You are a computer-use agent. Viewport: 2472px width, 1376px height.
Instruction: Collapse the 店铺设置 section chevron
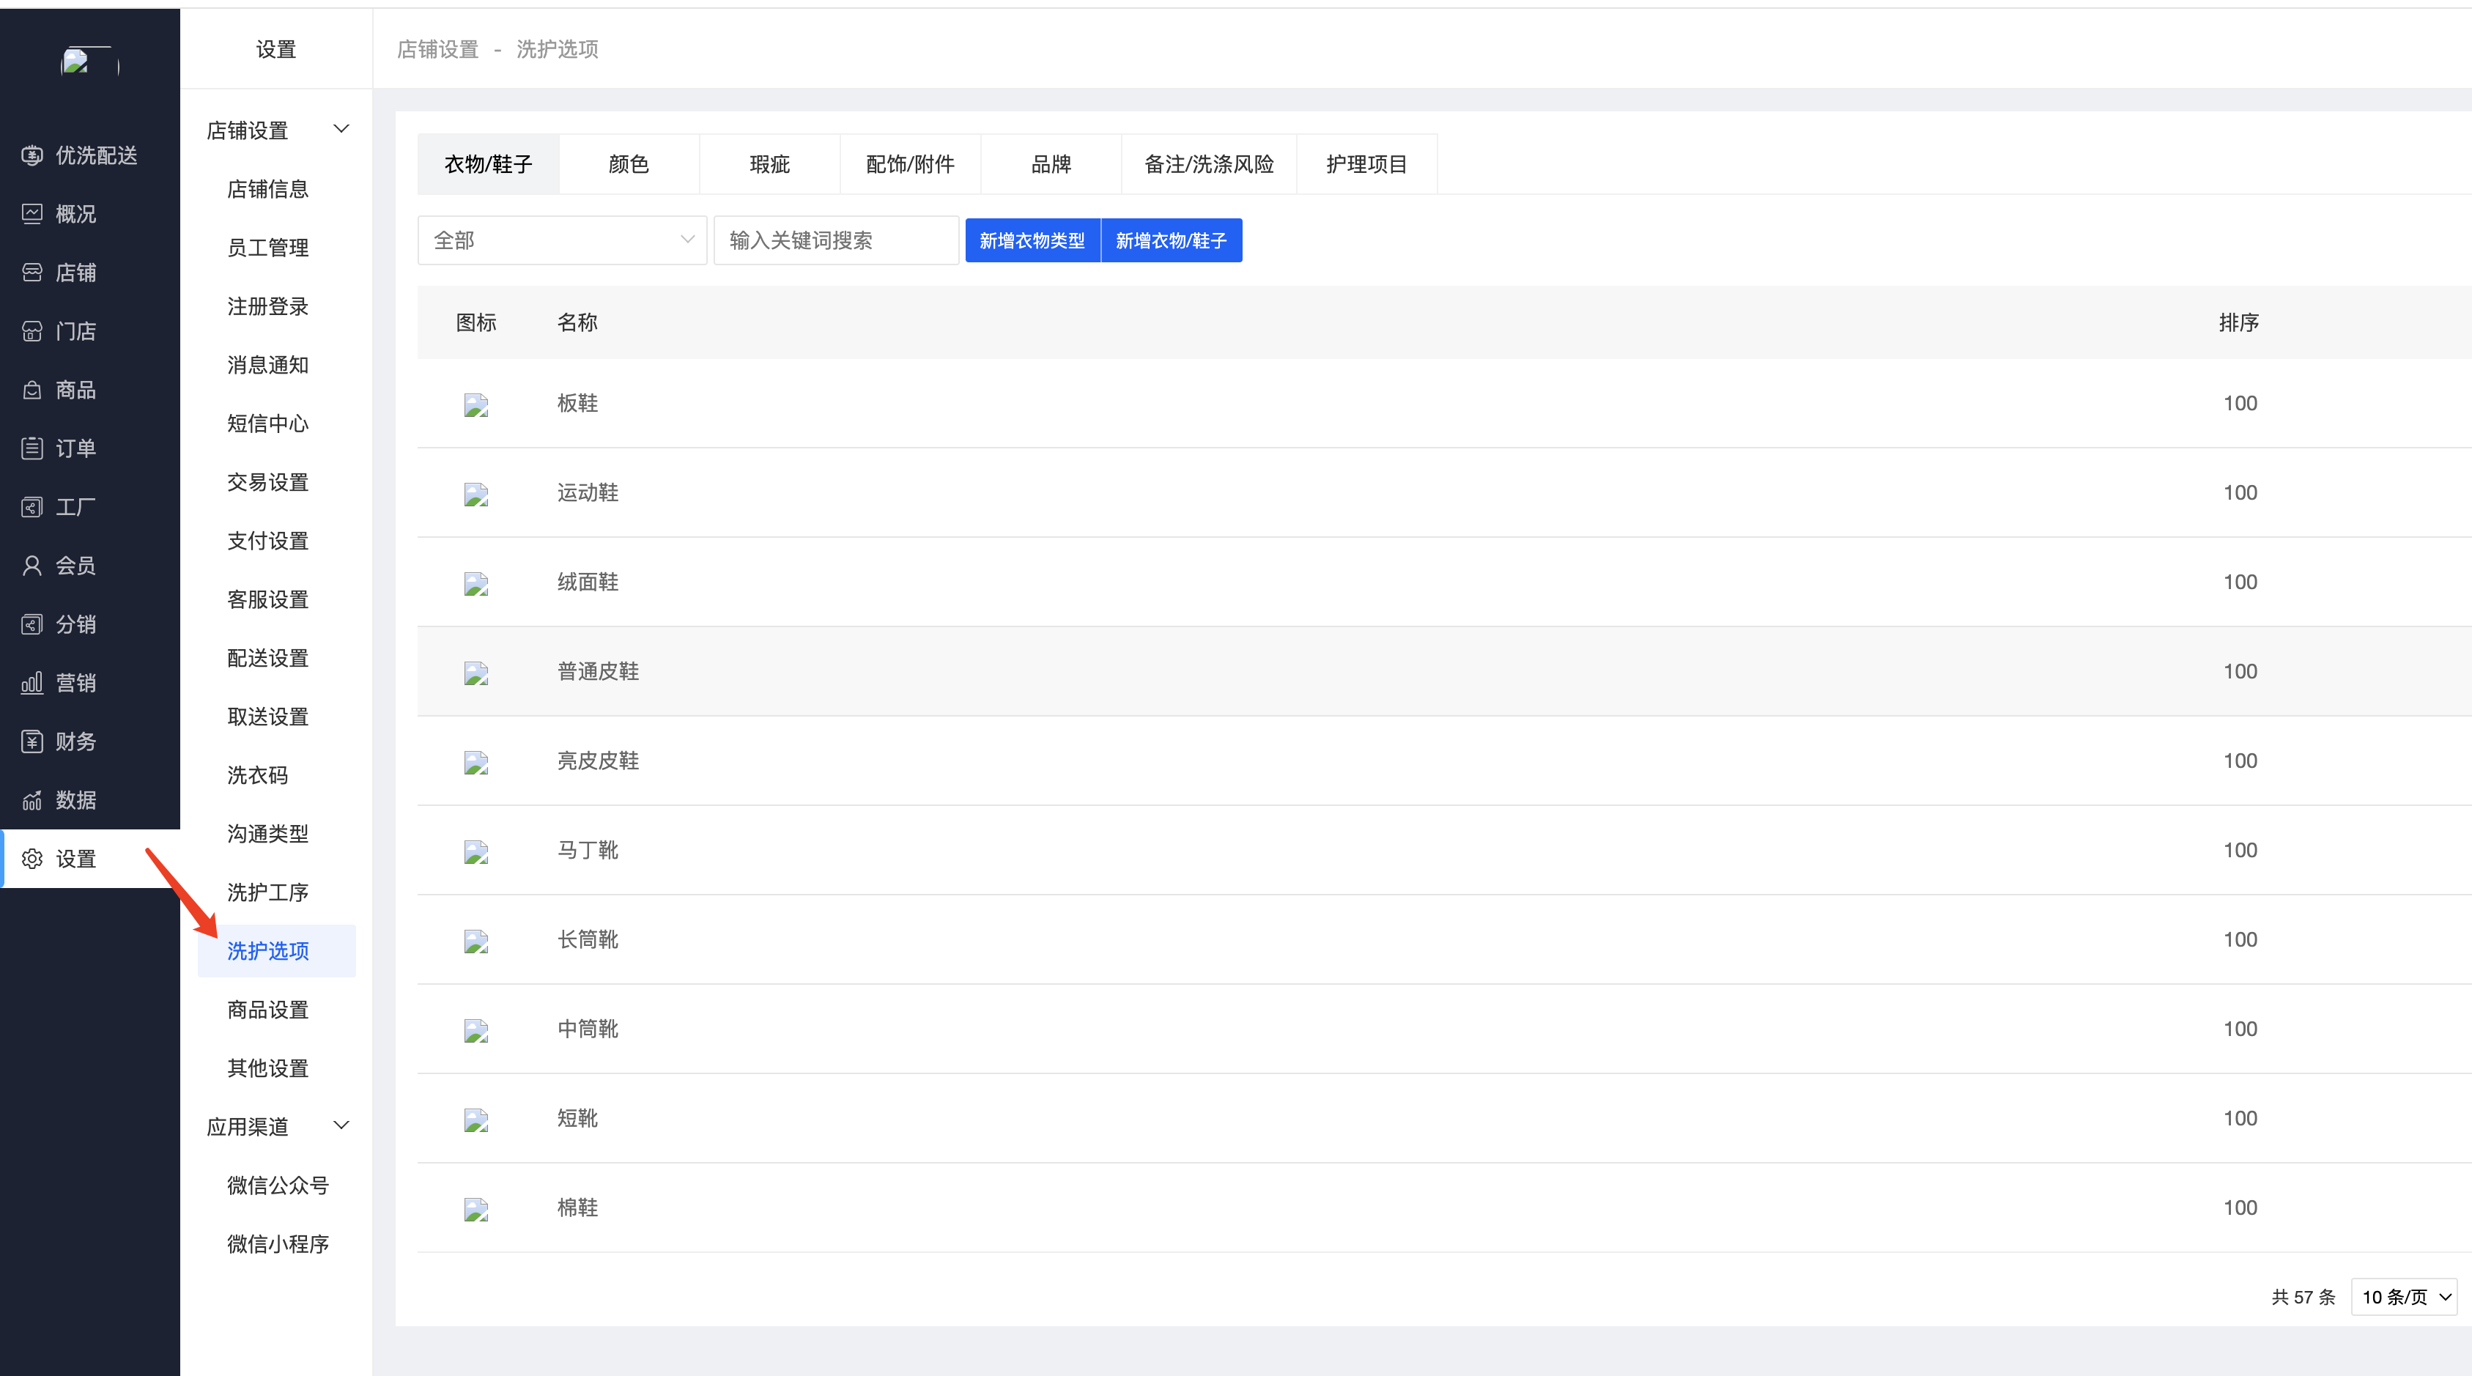(341, 130)
